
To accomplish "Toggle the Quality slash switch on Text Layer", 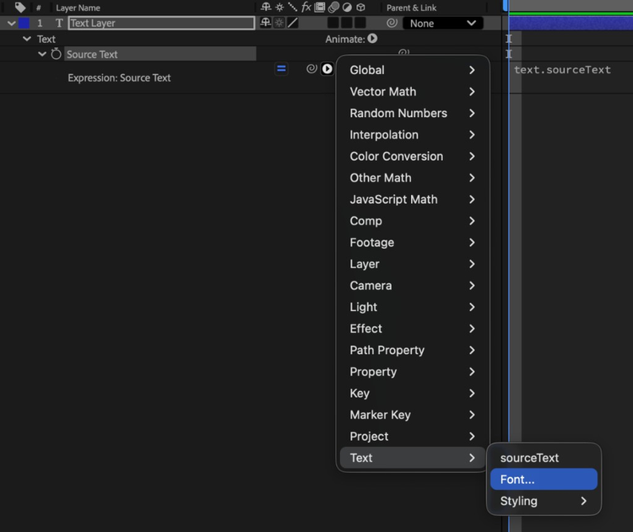I will (293, 23).
